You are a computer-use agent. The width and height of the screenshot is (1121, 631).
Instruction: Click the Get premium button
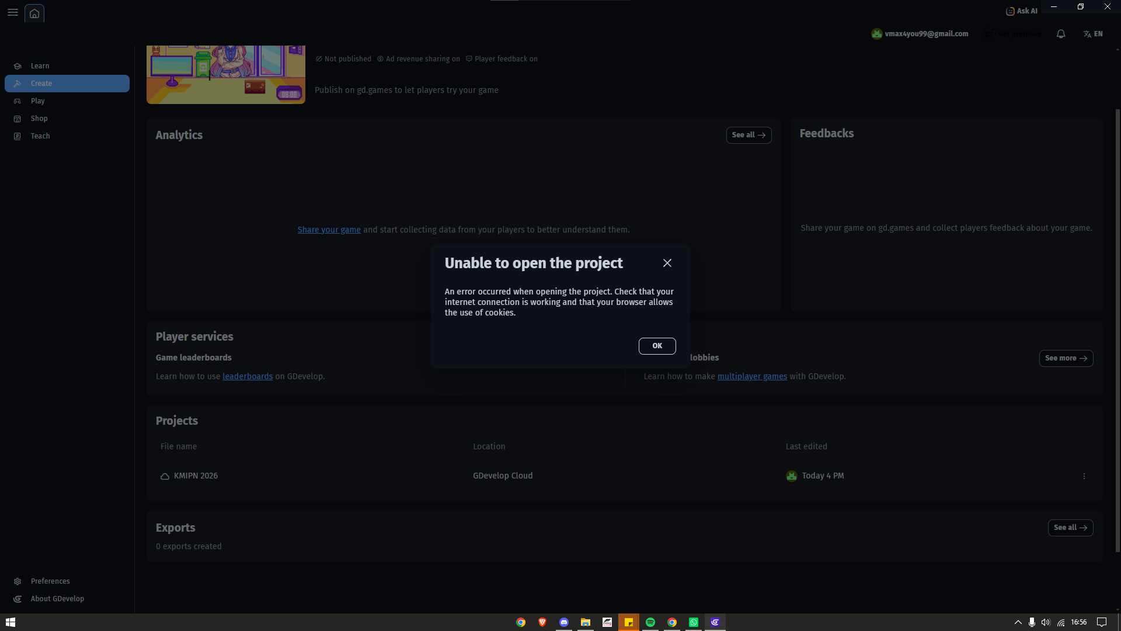point(1013,34)
